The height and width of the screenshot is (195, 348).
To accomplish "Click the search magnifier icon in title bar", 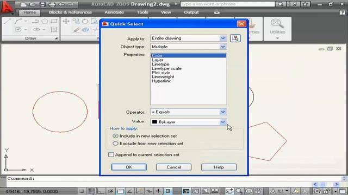I will pos(281,4).
